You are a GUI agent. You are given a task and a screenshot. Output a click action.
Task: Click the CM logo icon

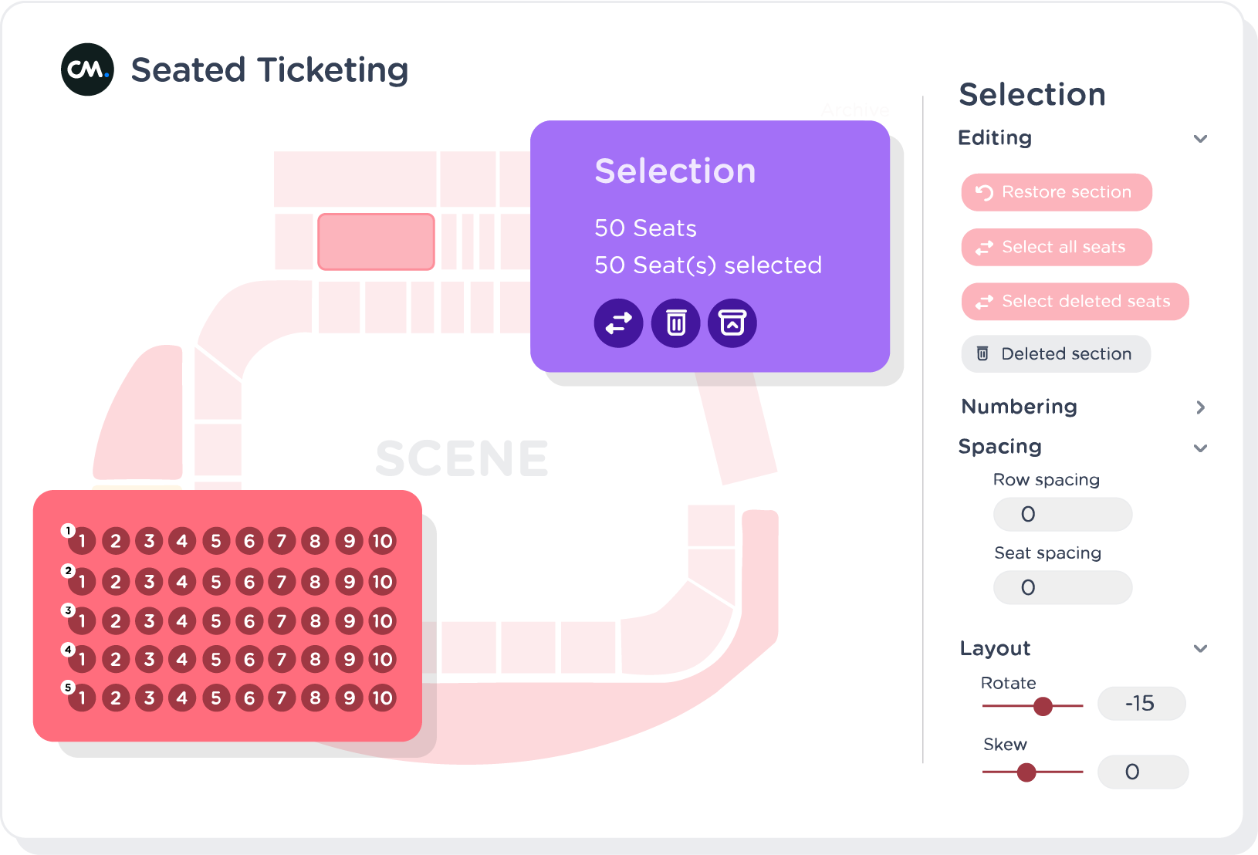click(87, 69)
